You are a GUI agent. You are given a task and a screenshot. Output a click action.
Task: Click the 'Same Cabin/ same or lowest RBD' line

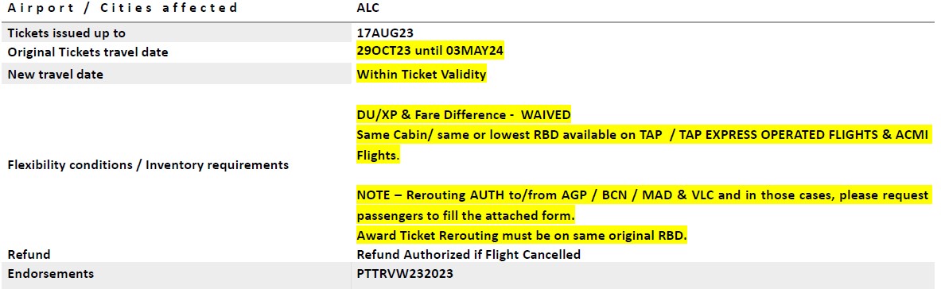pyautogui.click(x=642, y=135)
